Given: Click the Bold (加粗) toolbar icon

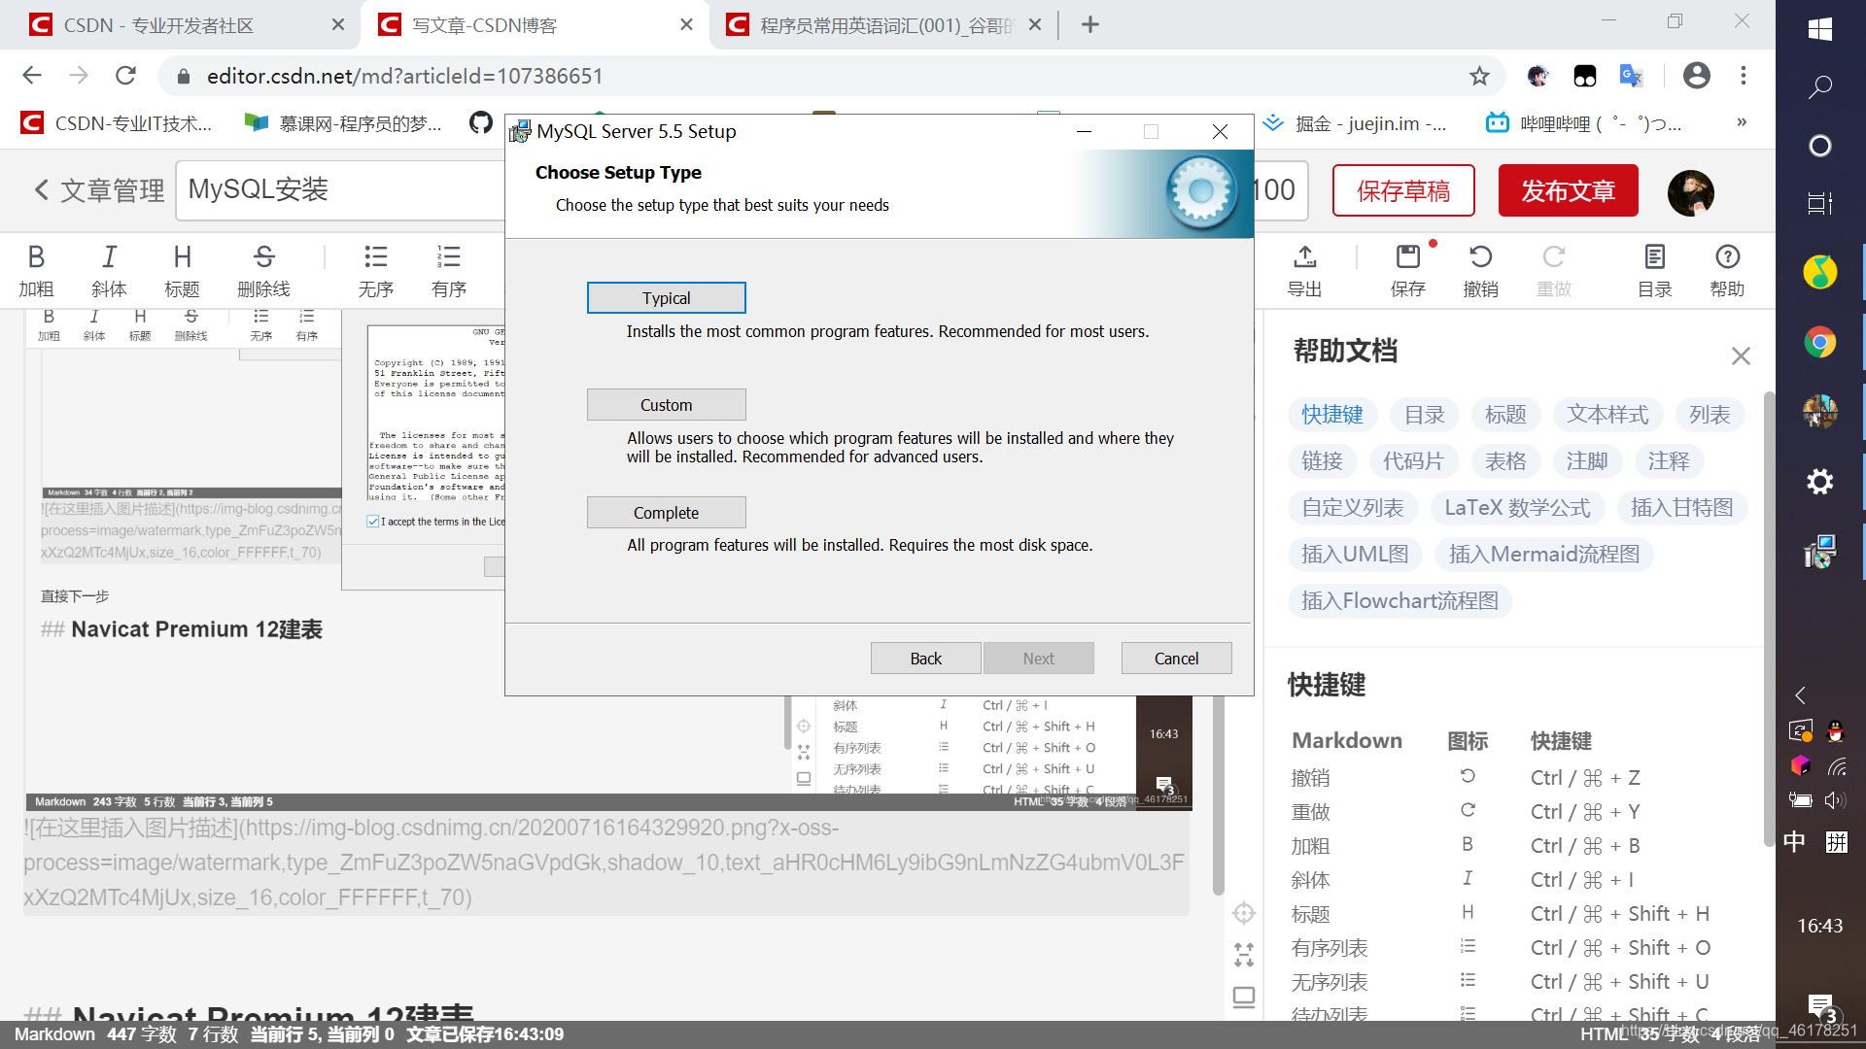Looking at the screenshot, I should [36, 270].
